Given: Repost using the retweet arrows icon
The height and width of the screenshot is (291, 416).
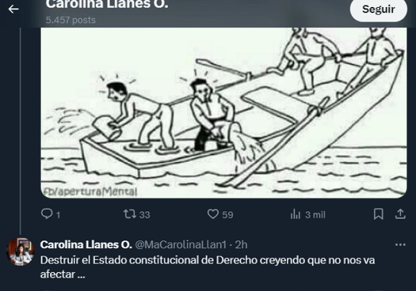Looking at the screenshot, I should (x=130, y=214).
